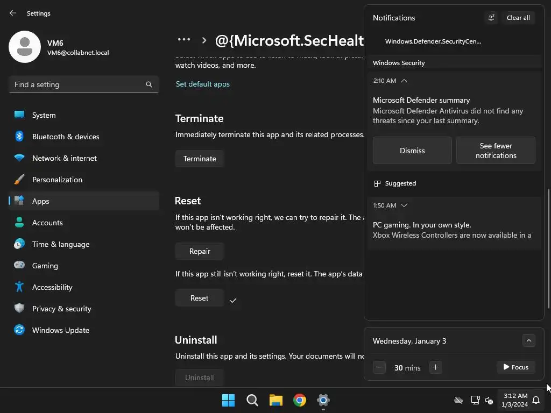This screenshot has width=551, height=413.
Task: Click the breadcrumb ellipsis dots
Action: [x=184, y=39]
